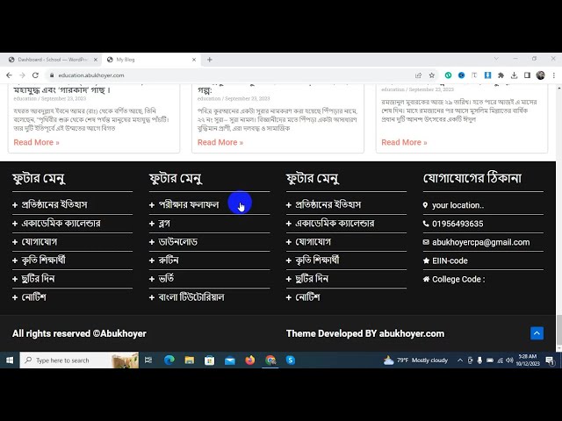Click the blue scroll-to-top arrow button
This screenshot has height=421, width=562.
coord(537,333)
